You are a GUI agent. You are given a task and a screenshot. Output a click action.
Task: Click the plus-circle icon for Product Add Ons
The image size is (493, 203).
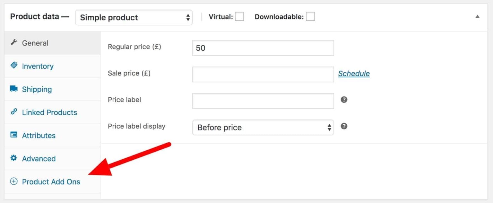pyautogui.click(x=14, y=181)
